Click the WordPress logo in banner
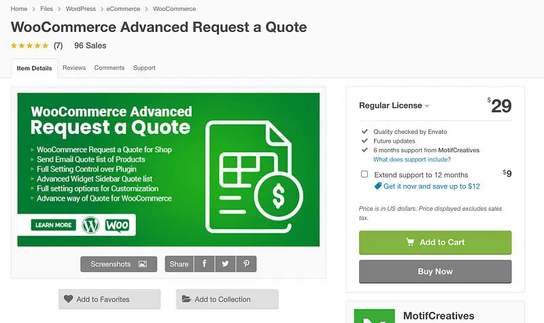The image size is (544, 323). pos(90,225)
